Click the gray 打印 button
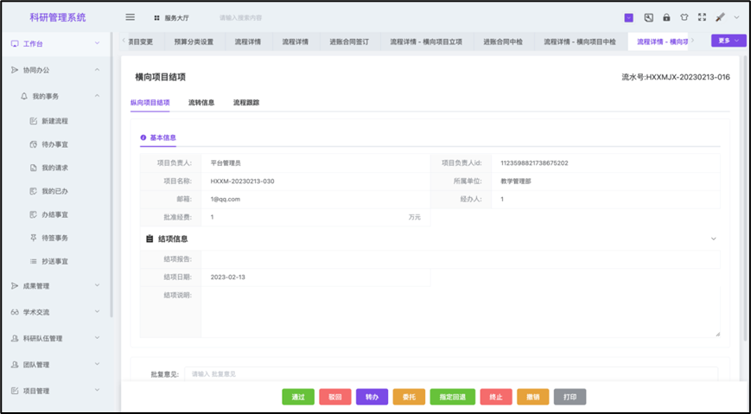Screen dimensions: 751x414 tap(570, 397)
